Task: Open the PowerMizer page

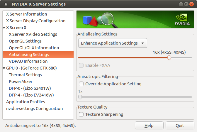Action: click(x=21, y=82)
